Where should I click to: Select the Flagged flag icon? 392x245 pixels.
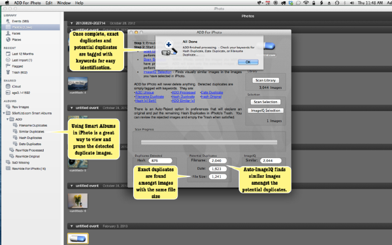(8, 66)
